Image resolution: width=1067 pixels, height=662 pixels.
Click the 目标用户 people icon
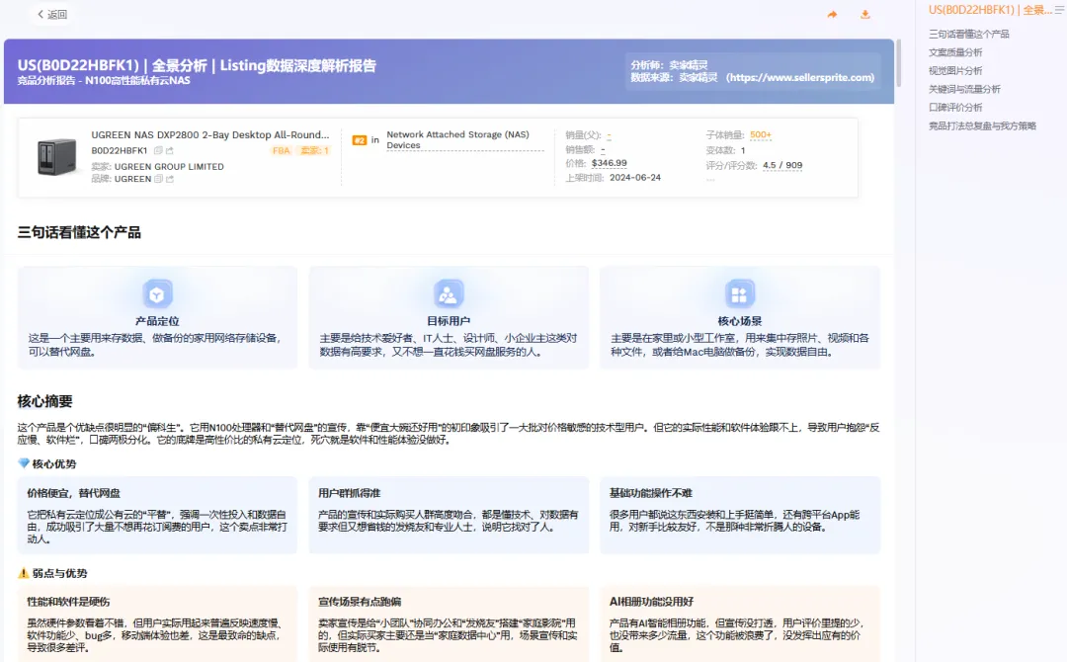pos(449,293)
